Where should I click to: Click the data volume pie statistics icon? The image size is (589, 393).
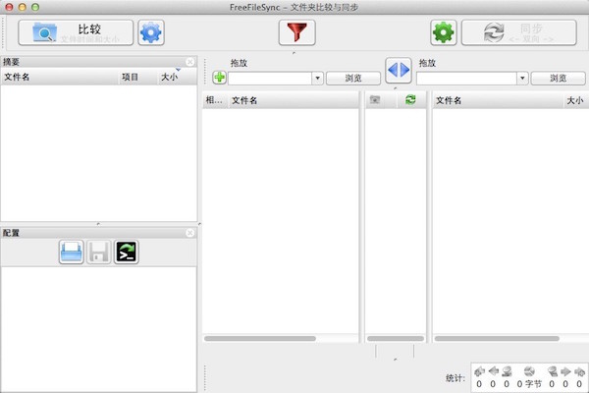pos(529,371)
